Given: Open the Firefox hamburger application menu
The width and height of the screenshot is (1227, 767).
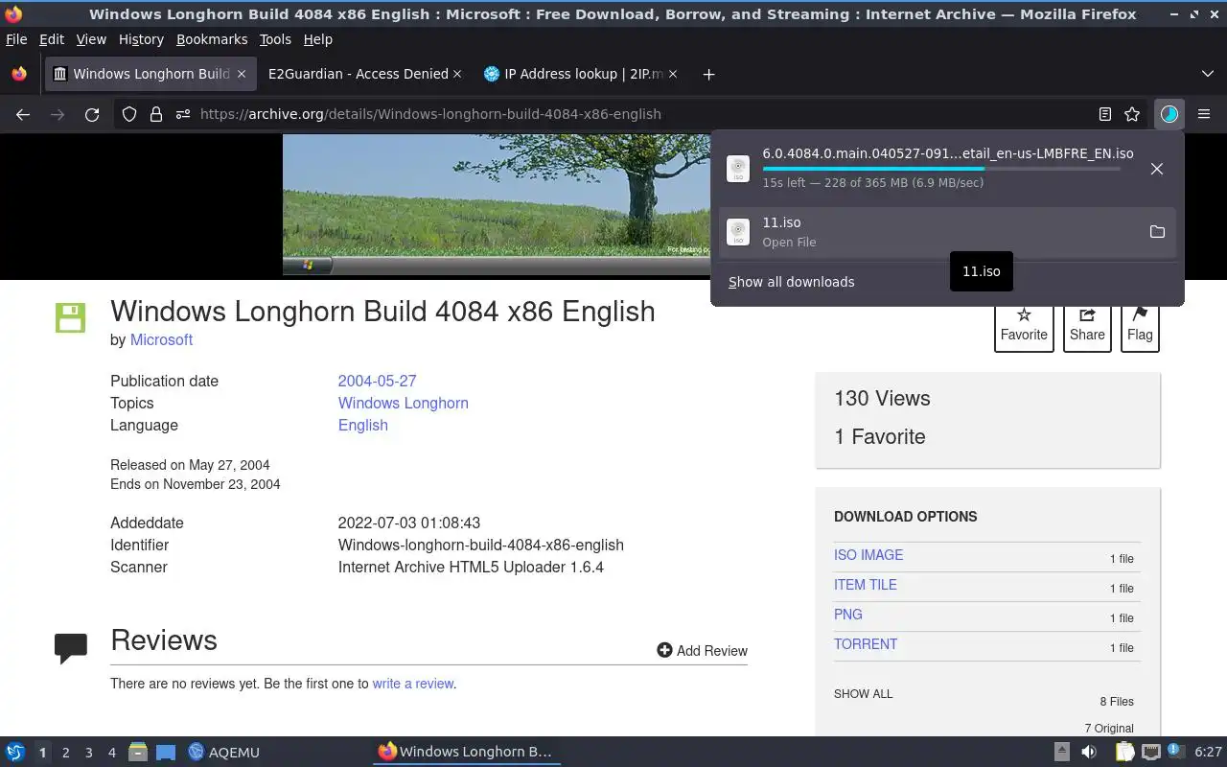Looking at the screenshot, I should click(1204, 114).
